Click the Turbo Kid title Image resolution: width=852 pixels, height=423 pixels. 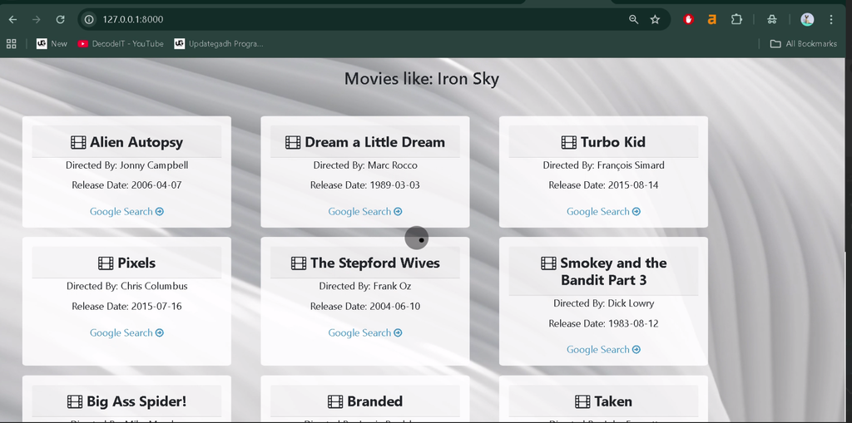pyautogui.click(x=613, y=142)
